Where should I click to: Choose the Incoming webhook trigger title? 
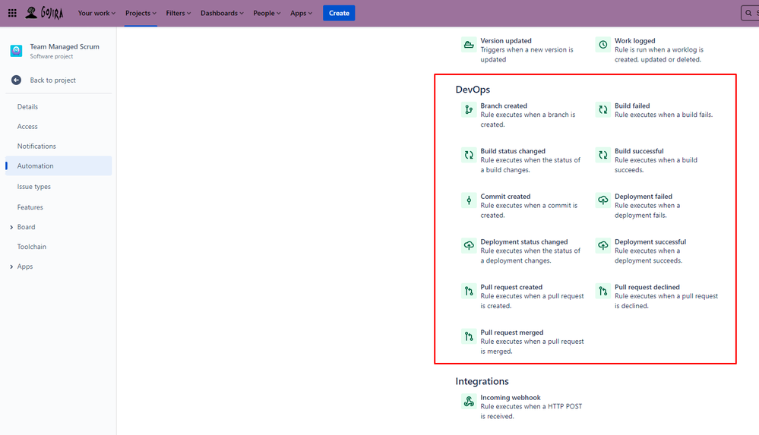[x=511, y=397]
